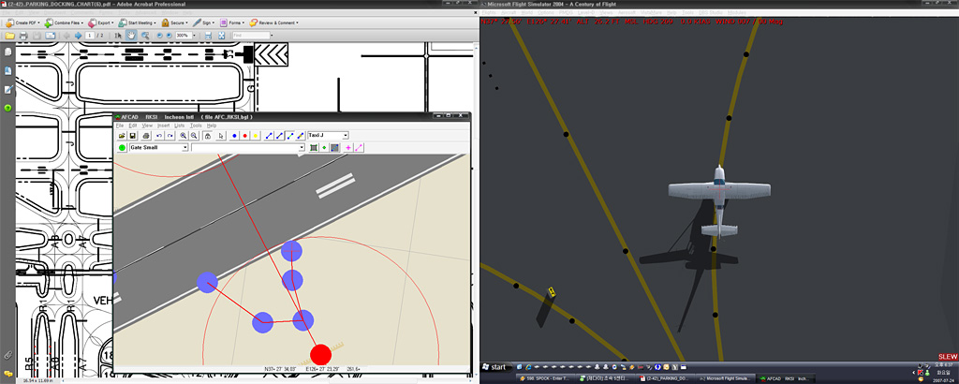Choose the red hold-short node tool

[244, 136]
